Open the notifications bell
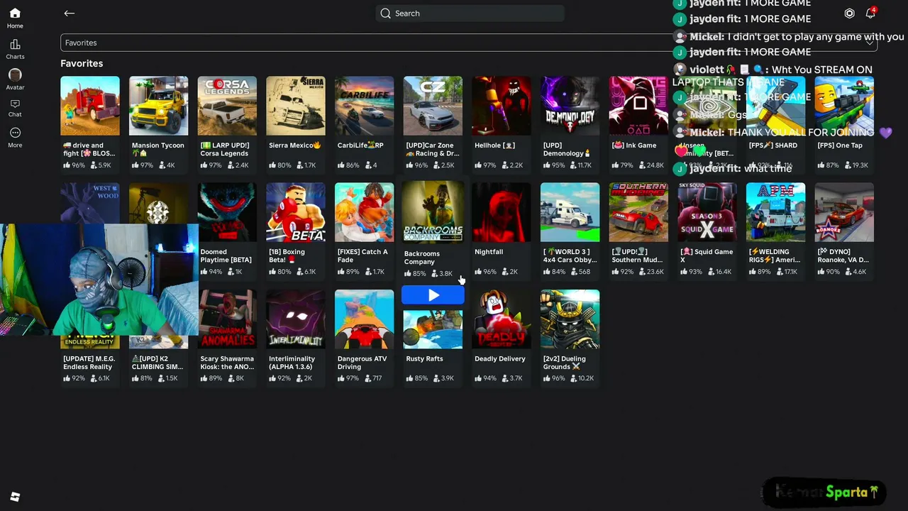 (x=870, y=13)
